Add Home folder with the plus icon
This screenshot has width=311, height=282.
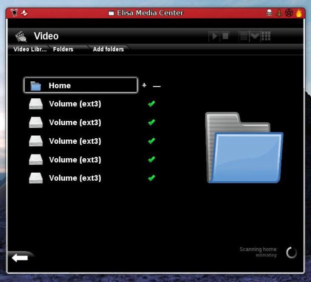[144, 85]
